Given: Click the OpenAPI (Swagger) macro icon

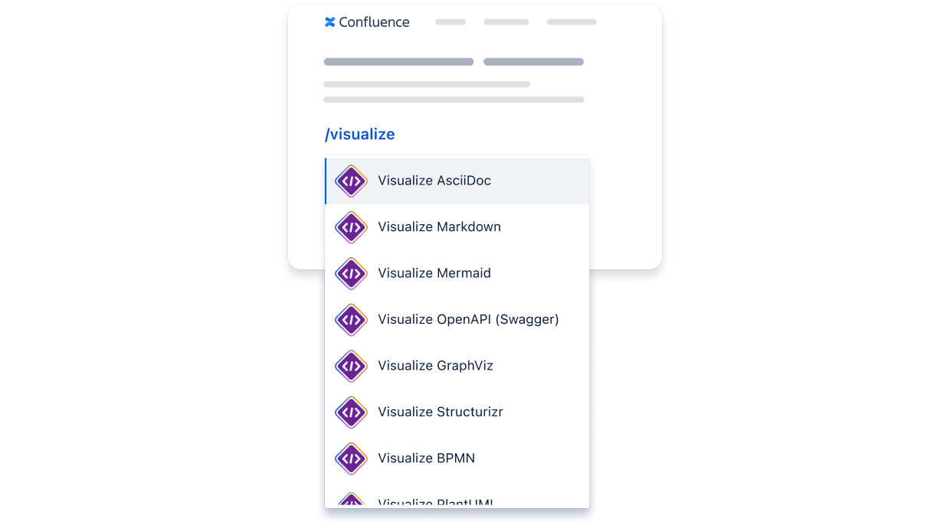Looking at the screenshot, I should [351, 320].
